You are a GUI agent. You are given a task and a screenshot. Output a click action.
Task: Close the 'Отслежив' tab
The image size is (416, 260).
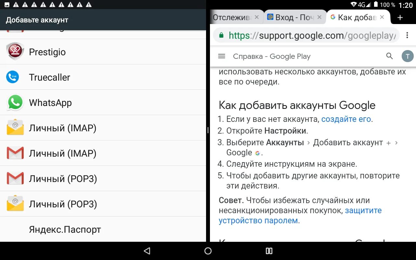[x=257, y=17]
